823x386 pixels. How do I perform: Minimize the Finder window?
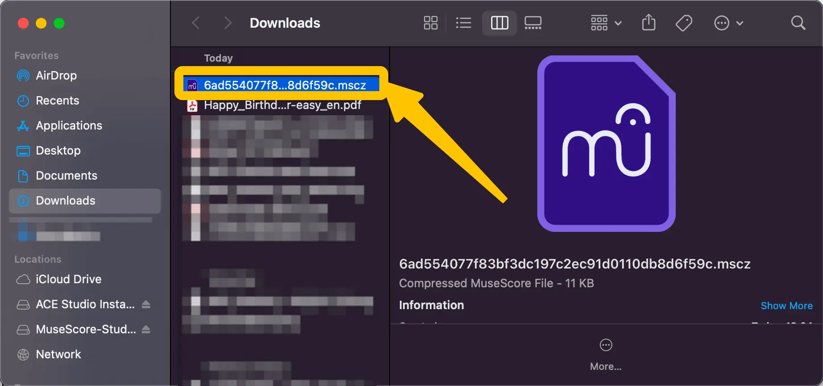pyautogui.click(x=41, y=23)
